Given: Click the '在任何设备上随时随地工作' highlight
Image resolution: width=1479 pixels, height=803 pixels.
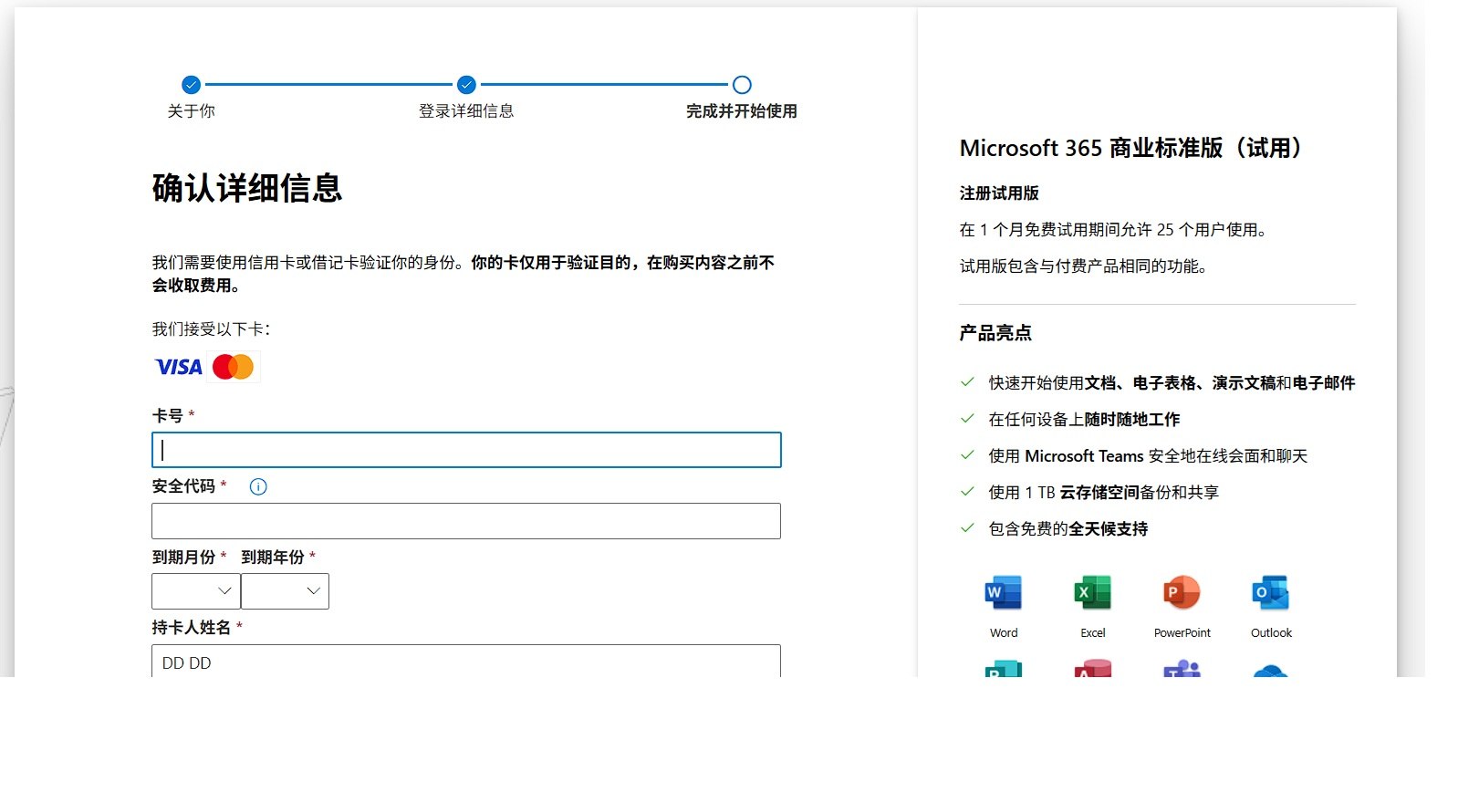Looking at the screenshot, I should coord(1084,420).
